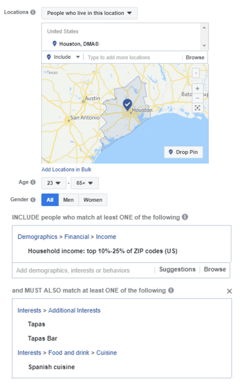
Task: Click the Gender info icon
Action: tap(33, 199)
